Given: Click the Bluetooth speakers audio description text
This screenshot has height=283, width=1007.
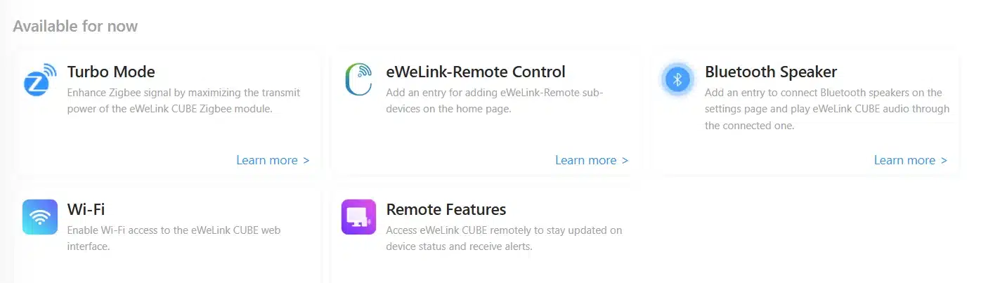Looking at the screenshot, I should click(x=826, y=109).
